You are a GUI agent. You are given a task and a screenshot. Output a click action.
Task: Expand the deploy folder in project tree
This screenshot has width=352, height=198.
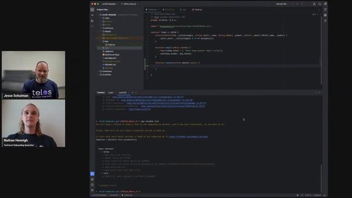tap(101, 31)
